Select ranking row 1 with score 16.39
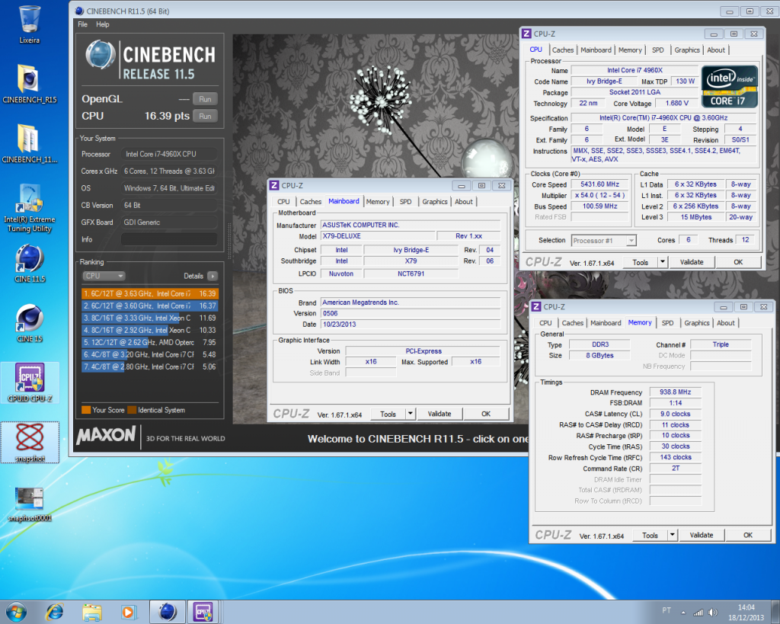780x624 pixels. pos(150,293)
